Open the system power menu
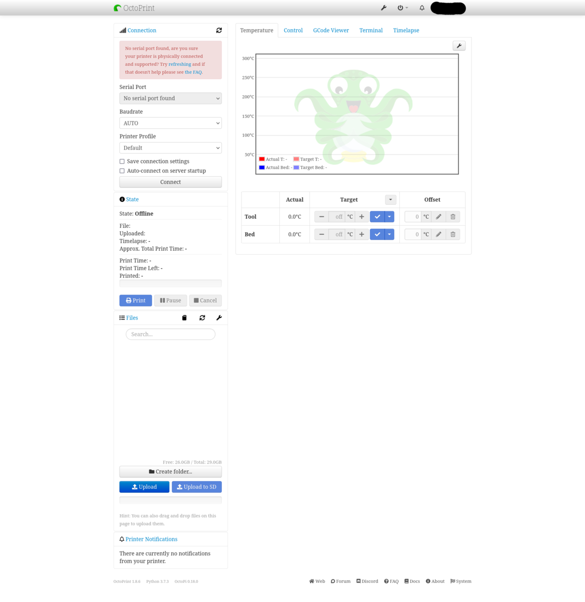 click(403, 8)
